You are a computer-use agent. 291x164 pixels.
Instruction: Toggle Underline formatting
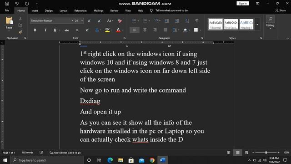pyautogui.click(x=55, y=30)
